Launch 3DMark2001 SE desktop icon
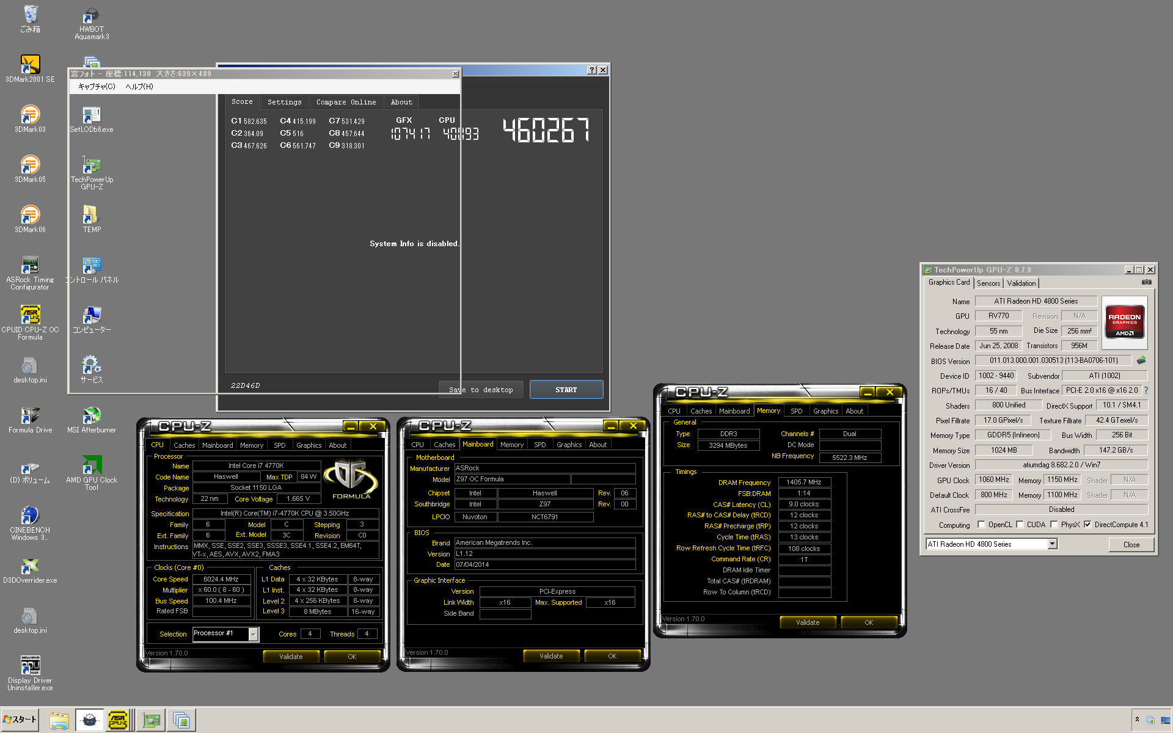This screenshot has width=1173, height=733. coord(30,68)
